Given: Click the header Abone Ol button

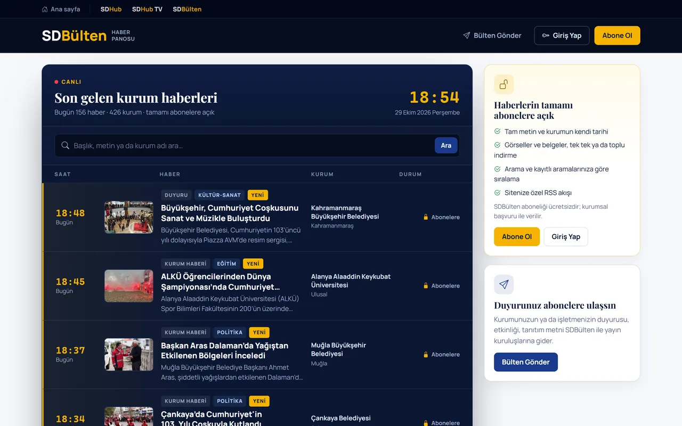Looking at the screenshot, I should [617, 36].
